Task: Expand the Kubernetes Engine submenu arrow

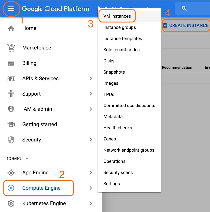Action: (x=91, y=203)
